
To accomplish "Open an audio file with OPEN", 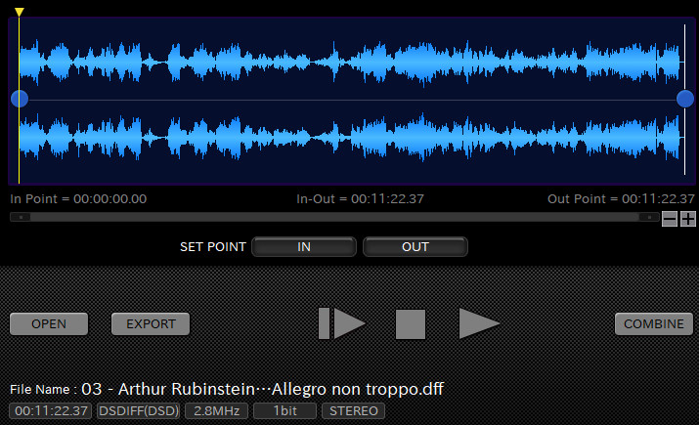I will click(49, 323).
